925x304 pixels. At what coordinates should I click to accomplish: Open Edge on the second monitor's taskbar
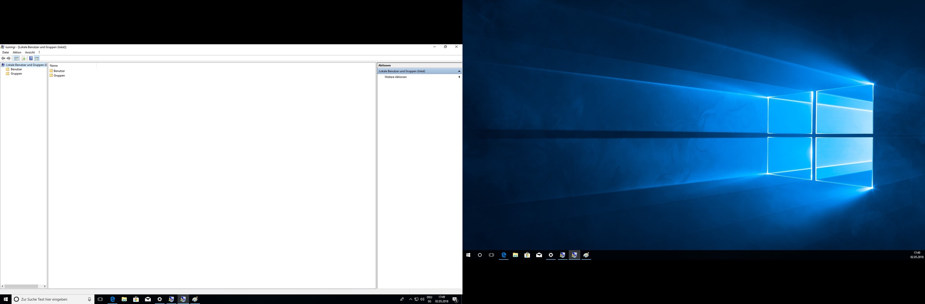tap(504, 255)
